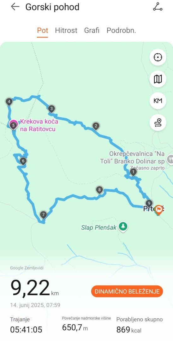Open the map type selector icon

point(158,79)
